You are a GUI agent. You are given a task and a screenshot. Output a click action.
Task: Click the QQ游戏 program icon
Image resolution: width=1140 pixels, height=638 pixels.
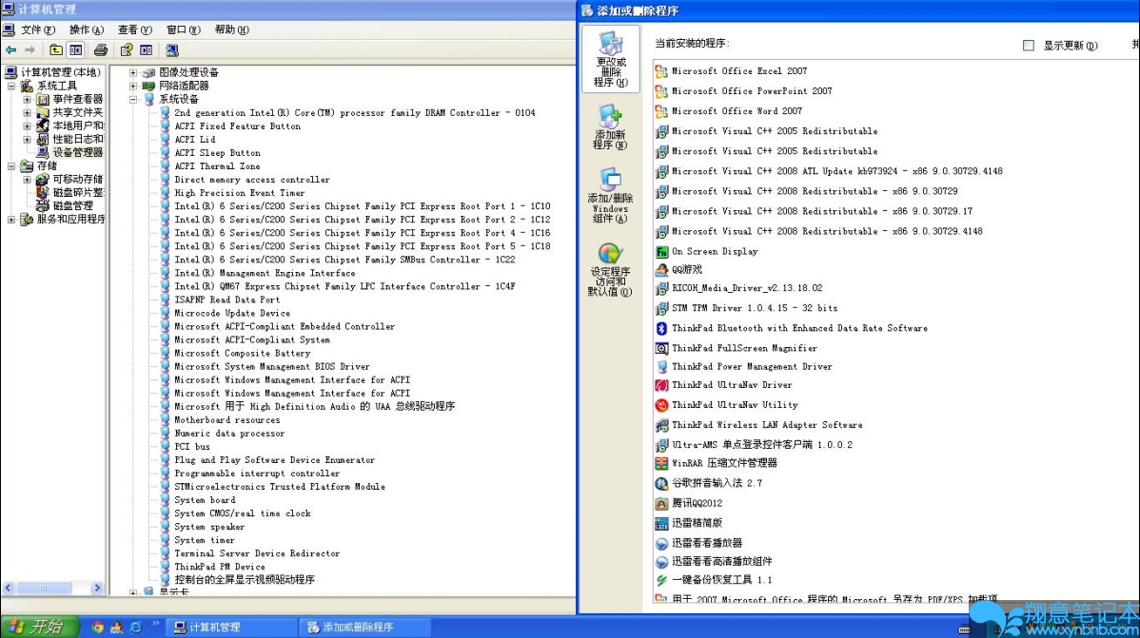(661, 270)
